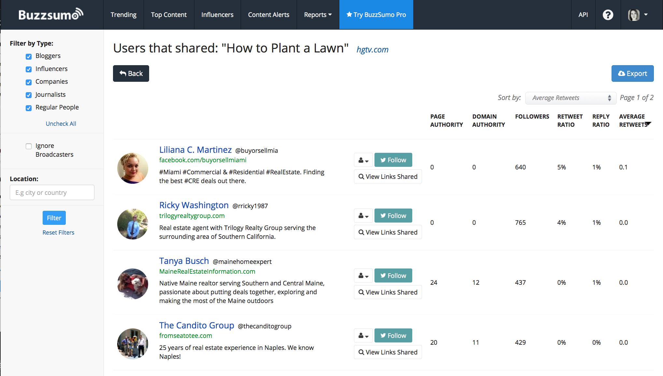This screenshot has height=376, width=663.
Task: Expand the Reports dropdown menu
Action: click(x=318, y=15)
